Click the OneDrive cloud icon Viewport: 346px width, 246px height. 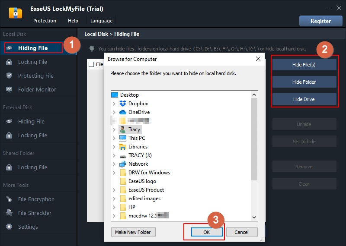pos(123,112)
